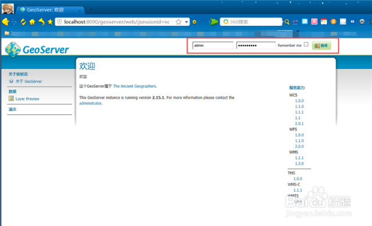This screenshot has height=226, width=372.
Task: Check the Remember me checkbox
Action: [x=306, y=45]
